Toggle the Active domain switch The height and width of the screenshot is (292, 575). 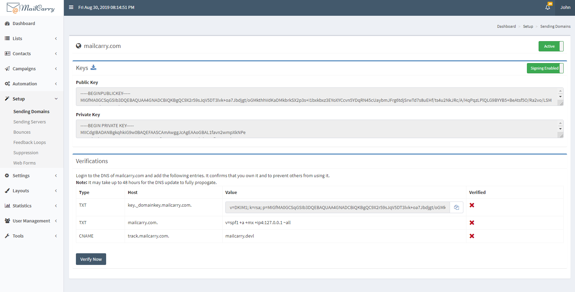[x=551, y=46]
